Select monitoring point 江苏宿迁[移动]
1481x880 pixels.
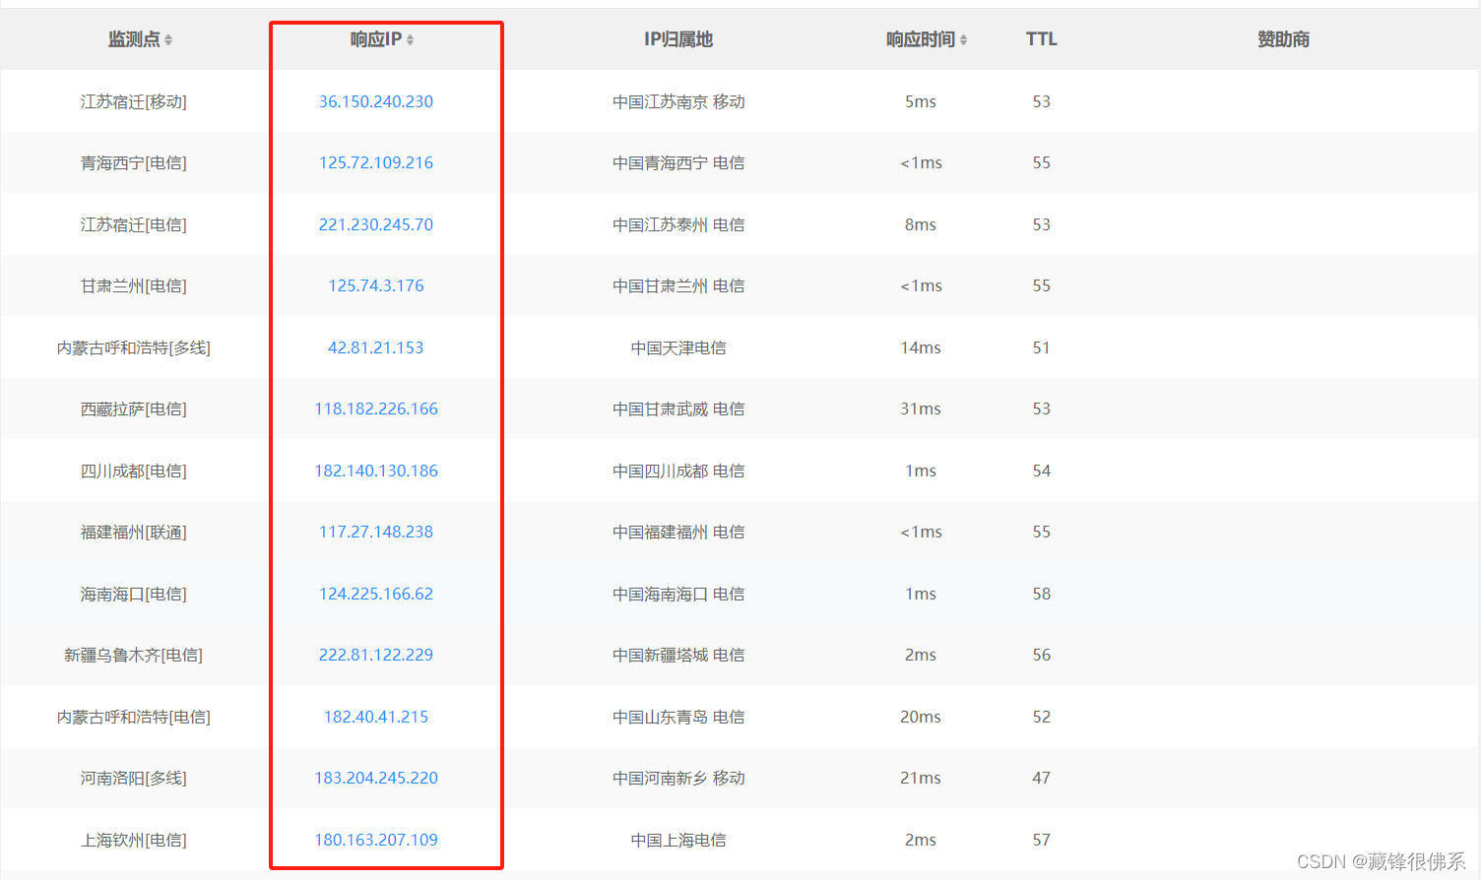(x=134, y=101)
